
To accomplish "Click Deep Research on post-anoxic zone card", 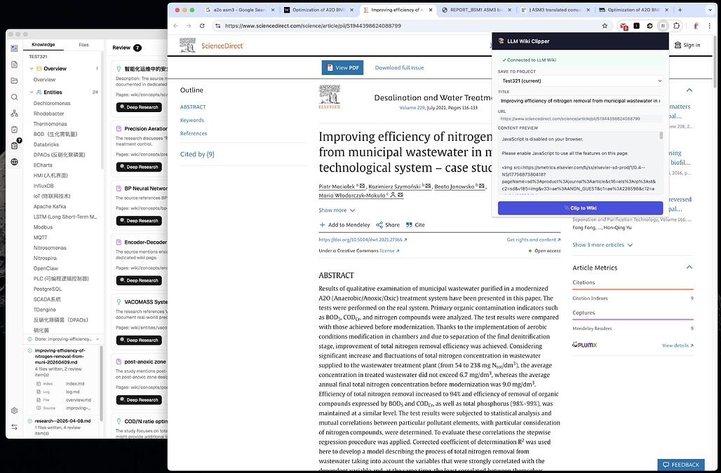I will pos(139,400).
